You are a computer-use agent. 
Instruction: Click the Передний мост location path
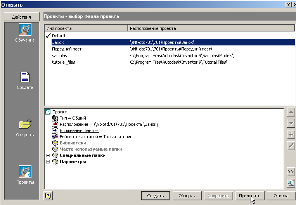point(171,49)
